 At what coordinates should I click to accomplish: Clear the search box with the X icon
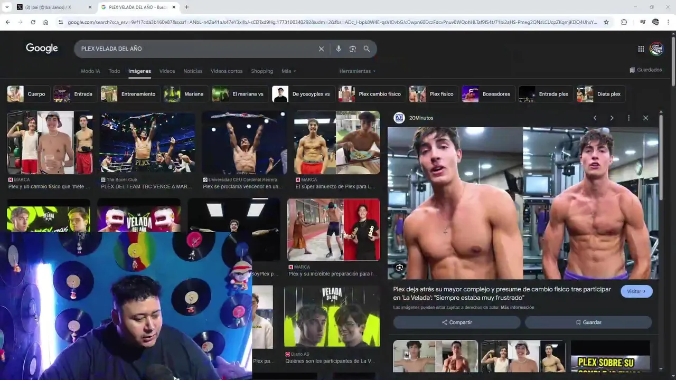(x=321, y=49)
